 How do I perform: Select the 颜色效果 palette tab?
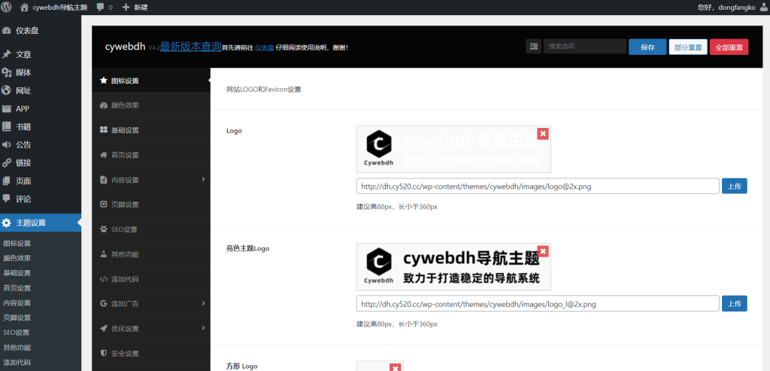tap(151, 105)
